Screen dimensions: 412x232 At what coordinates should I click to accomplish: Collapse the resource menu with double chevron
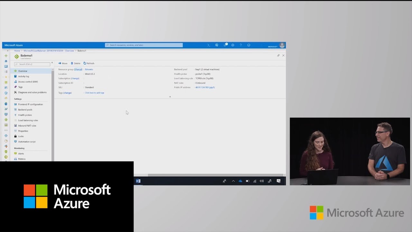tap(52, 63)
